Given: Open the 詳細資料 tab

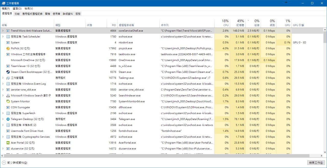Looking at the screenshot, I should 68,14.
